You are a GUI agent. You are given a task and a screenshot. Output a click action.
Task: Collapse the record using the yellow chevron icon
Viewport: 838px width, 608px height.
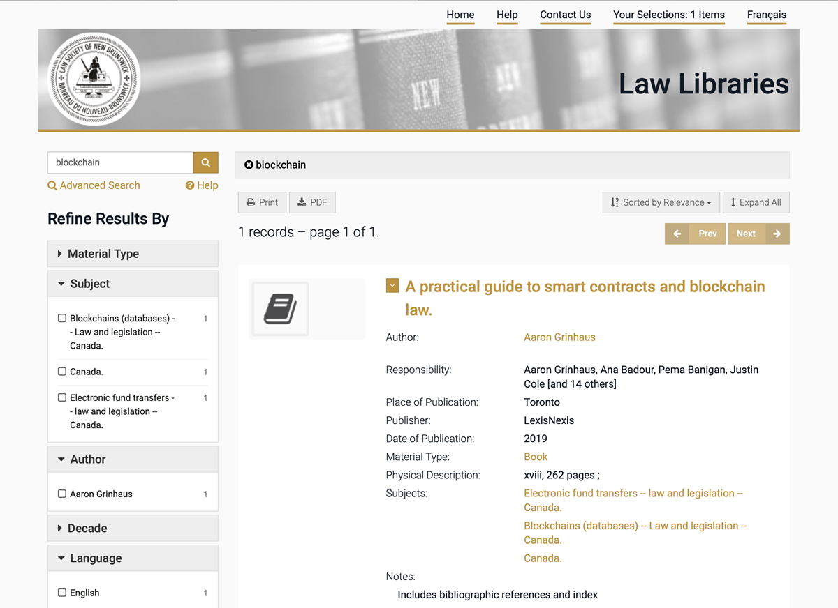[x=392, y=285]
